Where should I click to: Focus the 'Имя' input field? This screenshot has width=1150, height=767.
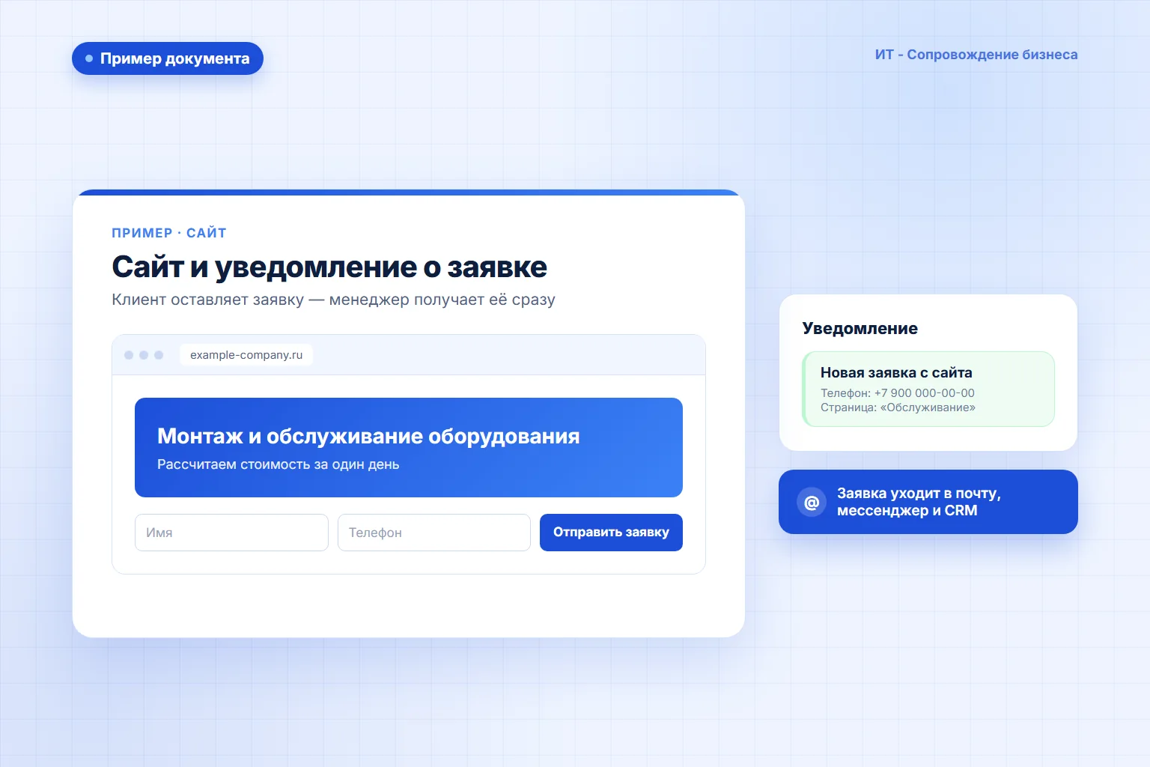pyautogui.click(x=231, y=533)
